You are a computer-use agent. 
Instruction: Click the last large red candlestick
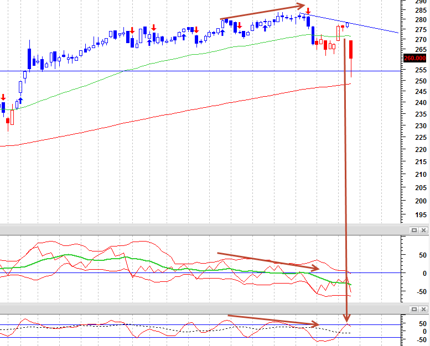point(351,49)
